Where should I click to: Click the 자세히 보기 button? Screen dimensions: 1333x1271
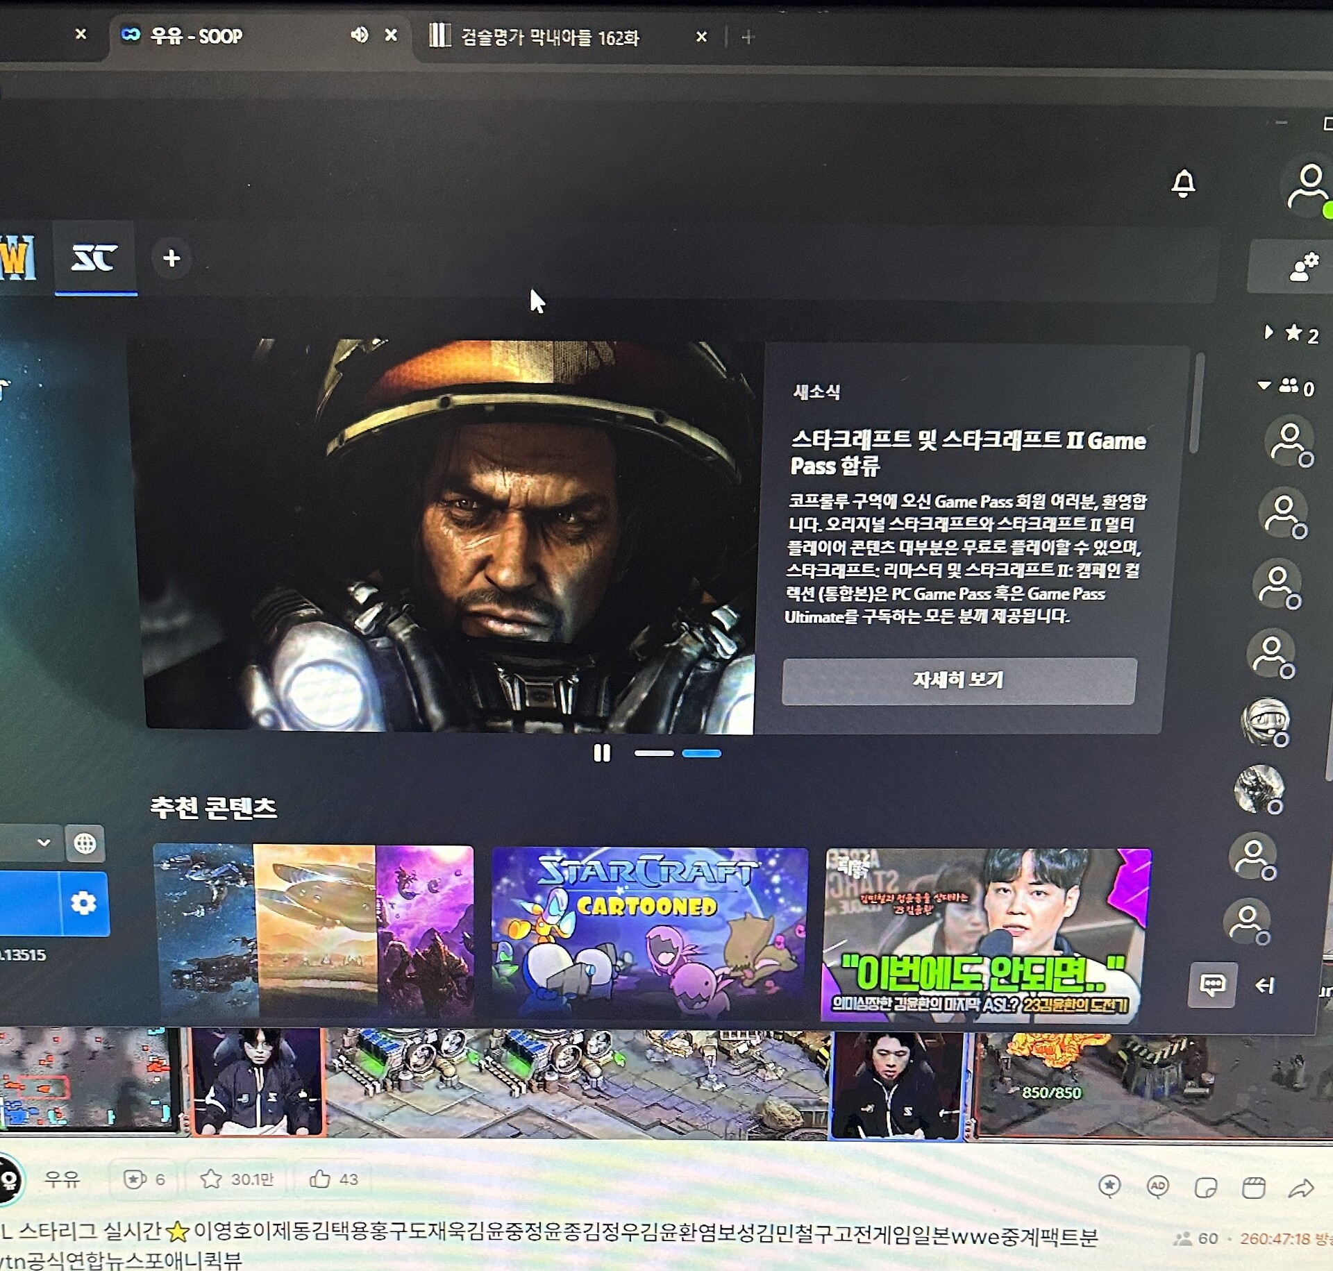click(x=958, y=680)
